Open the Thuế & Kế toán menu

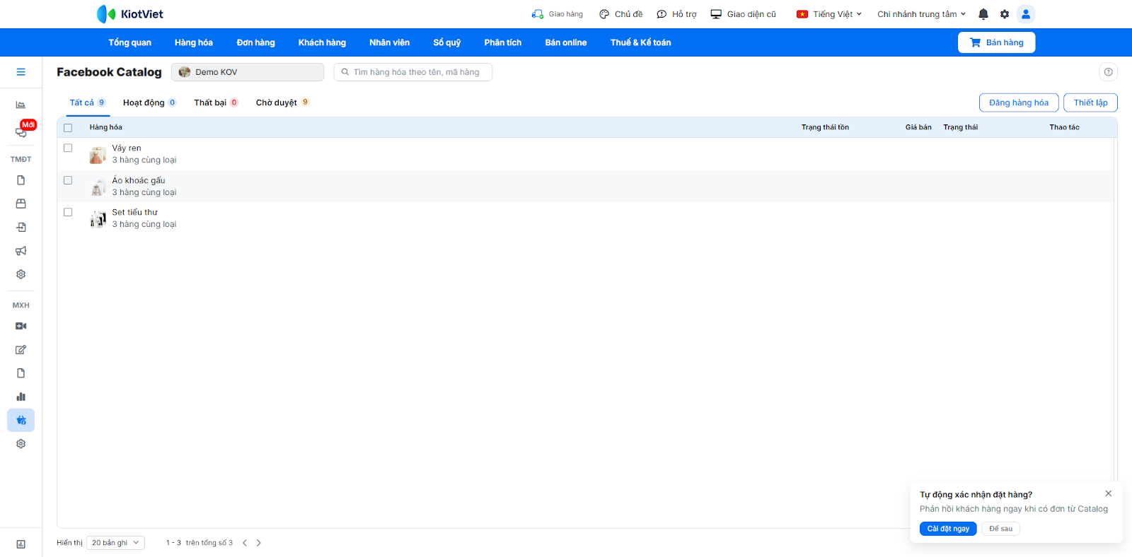[641, 42]
